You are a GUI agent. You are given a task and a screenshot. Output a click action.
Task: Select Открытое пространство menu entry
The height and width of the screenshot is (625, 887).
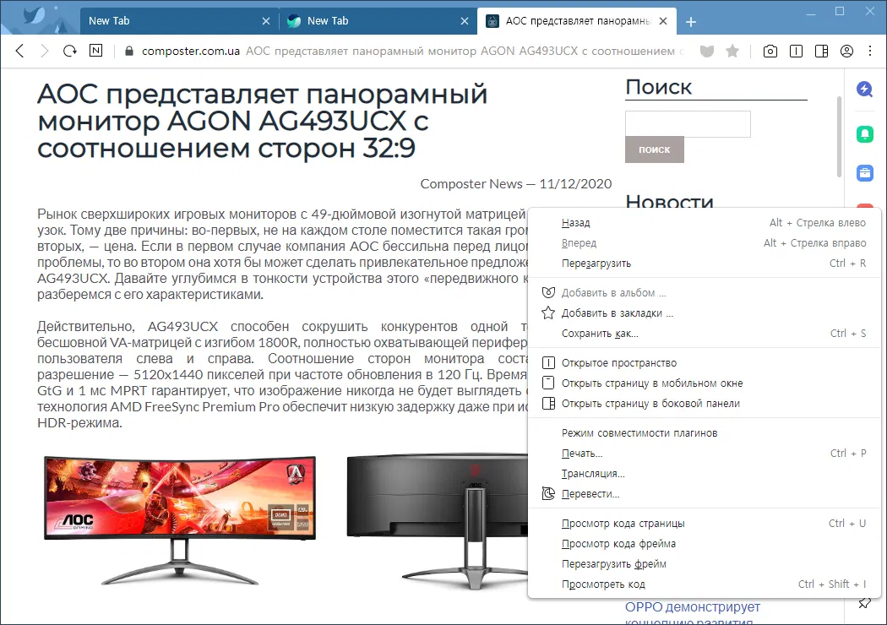click(x=704, y=363)
